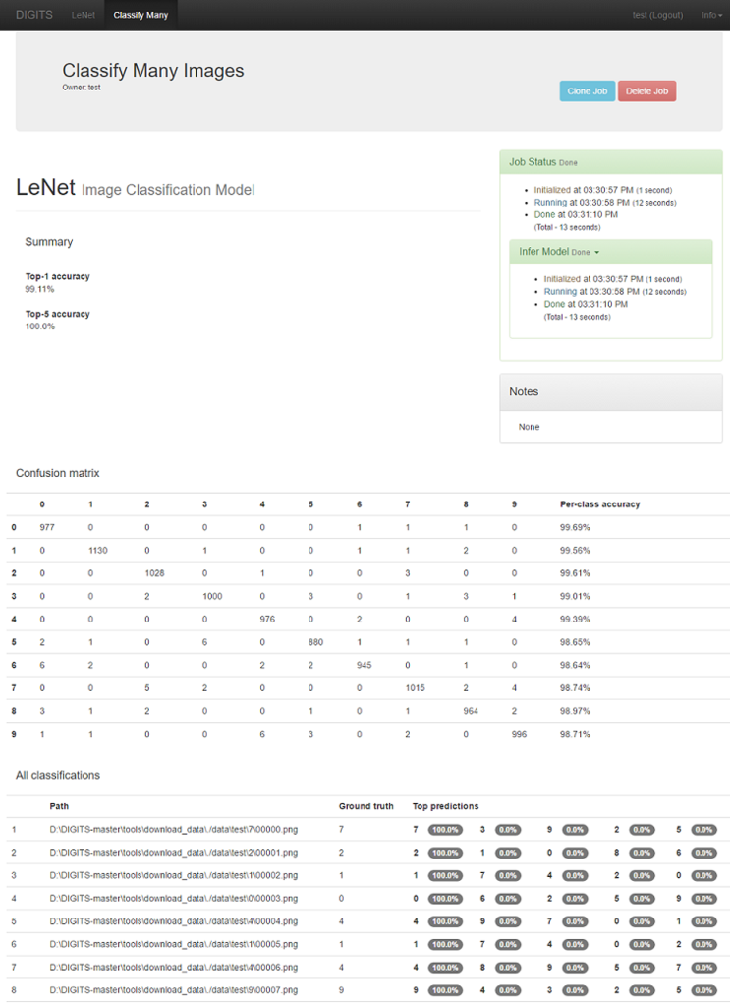Click the None text in Notes
The height and width of the screenshot is (1007, 730).
click(x=529, y=427)
